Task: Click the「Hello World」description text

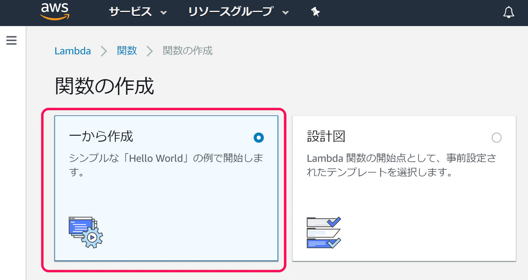Action: [166, 165]
